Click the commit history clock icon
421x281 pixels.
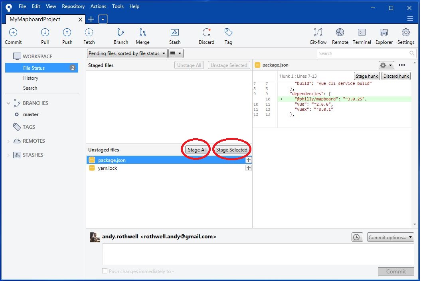pos(357,237)
